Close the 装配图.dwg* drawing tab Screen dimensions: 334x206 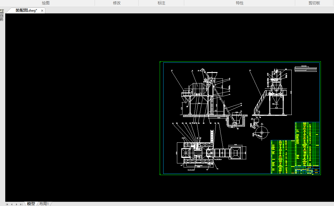tap(42, 11)
